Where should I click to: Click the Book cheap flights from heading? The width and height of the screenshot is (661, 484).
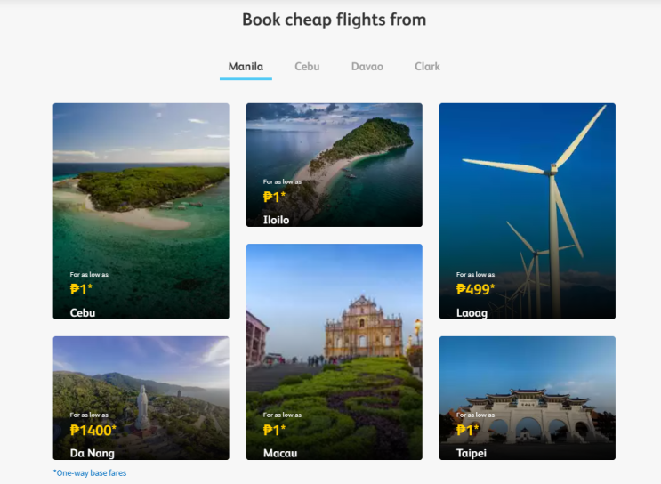coord(334,20)
